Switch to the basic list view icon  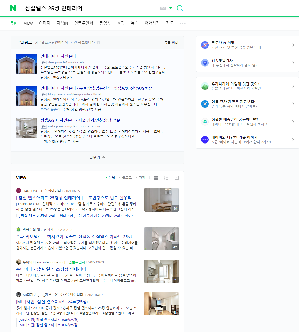click(x=156, y=178)
